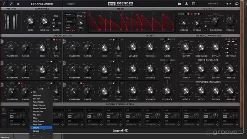The height and width of the screenshot is (139, 247).
Task: Click slot 5 destination crosshair icon
Action: tap(101, 124)
